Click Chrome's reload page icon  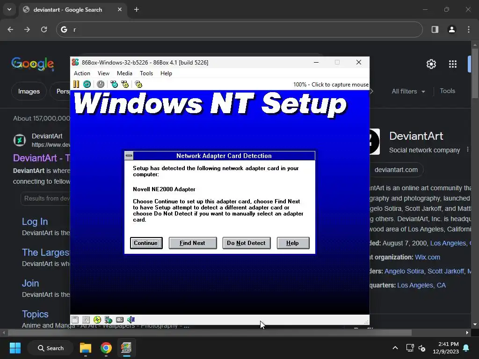pos(44,29)
